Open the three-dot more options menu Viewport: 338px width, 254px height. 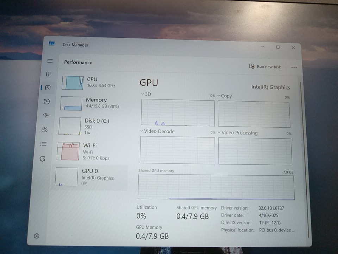tap(294, 67)
